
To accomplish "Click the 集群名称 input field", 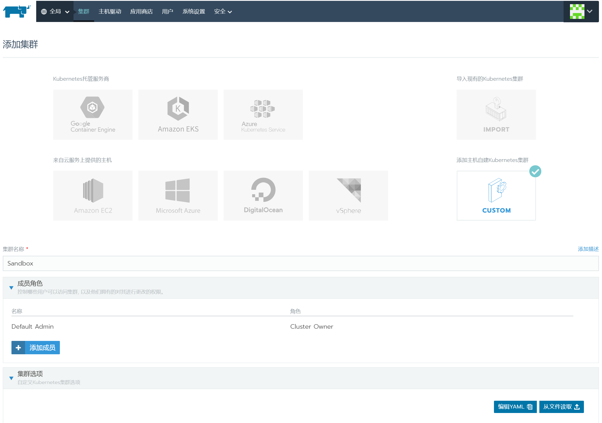I will 301,263.
